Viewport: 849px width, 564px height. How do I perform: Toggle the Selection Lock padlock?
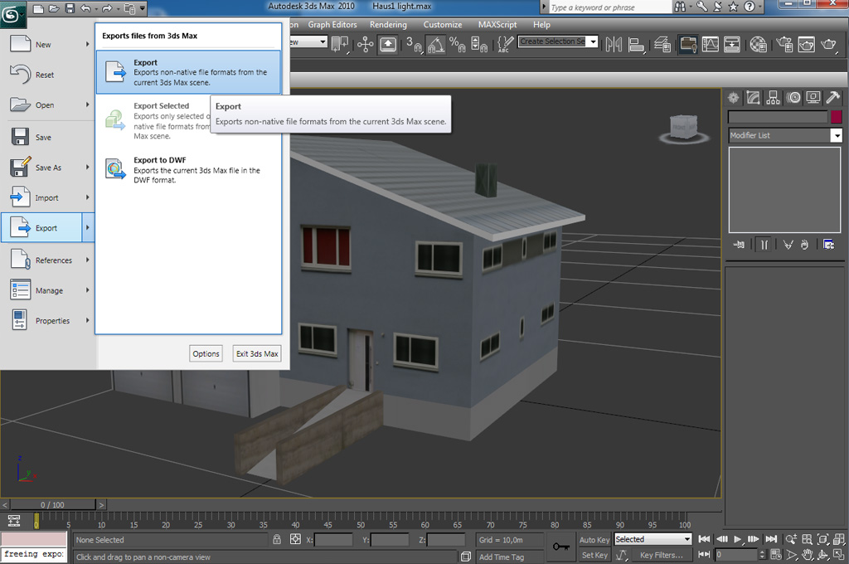(277, 540)
